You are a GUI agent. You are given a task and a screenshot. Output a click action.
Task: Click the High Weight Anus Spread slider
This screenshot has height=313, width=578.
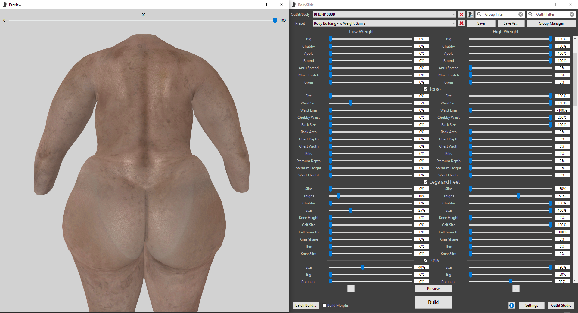coord(510,68)
